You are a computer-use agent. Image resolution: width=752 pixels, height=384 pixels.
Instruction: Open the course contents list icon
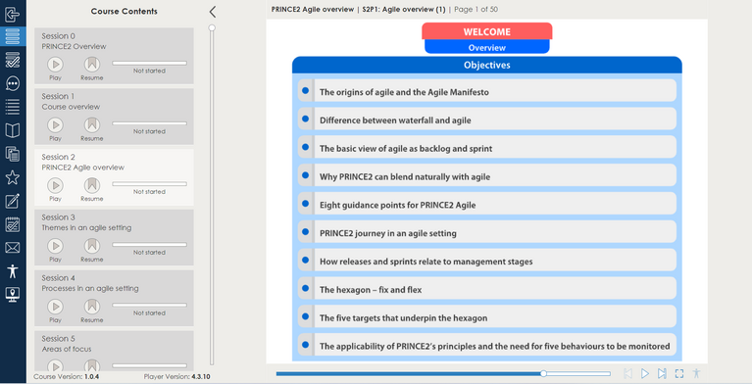pyautogui.click(x=13, y=36)
